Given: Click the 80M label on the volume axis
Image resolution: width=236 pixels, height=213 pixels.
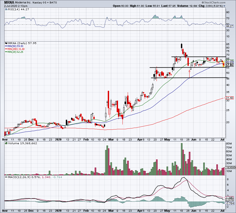Looking at the screenshot, I should (229, 143).
